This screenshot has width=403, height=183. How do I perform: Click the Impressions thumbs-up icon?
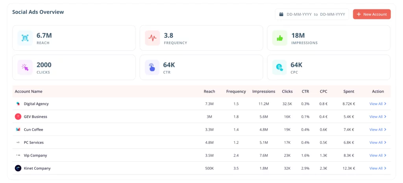[280, 38]
